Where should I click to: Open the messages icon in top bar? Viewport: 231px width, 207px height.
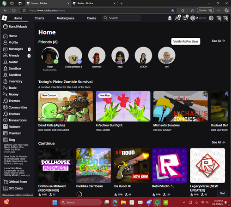coord(185,18)
